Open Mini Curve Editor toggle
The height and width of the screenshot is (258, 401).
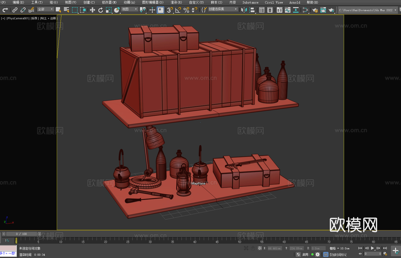coord(7,240)
